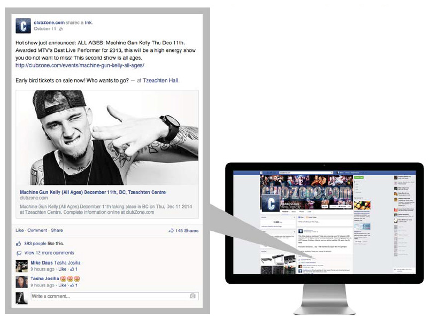Screen dimensions: 431x319
Task: Click the thumbs-up icon beside 383 people
Action: (x=19, y=244)
